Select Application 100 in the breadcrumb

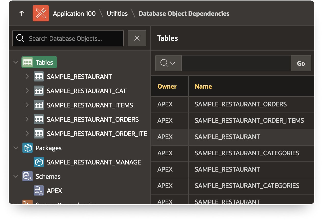pos(74,13)
